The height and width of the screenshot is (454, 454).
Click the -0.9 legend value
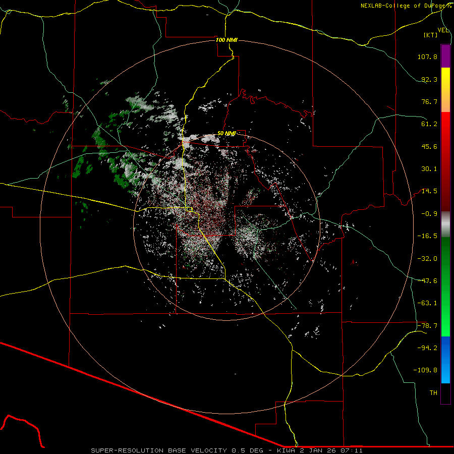click(429, 214)
